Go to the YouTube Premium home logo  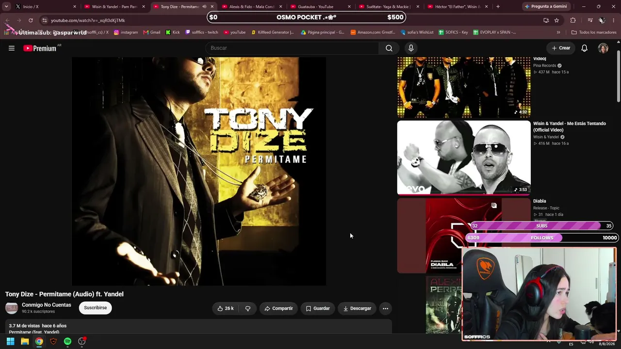(x=40, y=48)
